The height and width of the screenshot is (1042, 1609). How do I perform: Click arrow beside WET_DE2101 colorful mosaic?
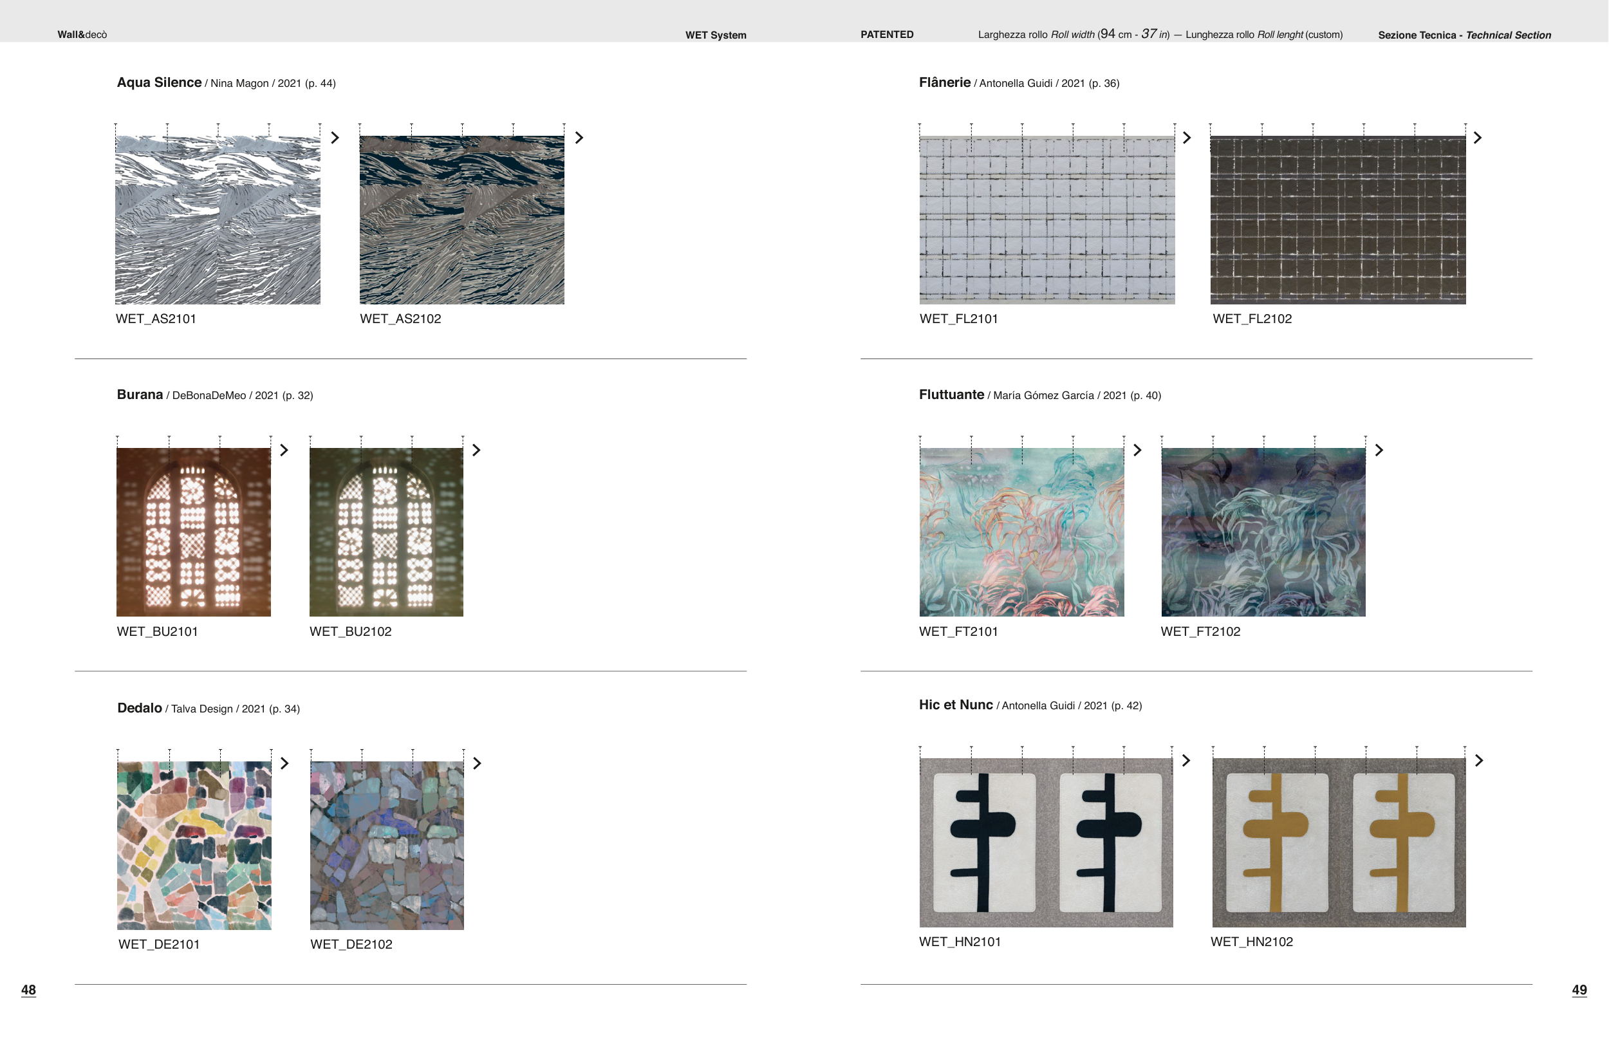pyautogui.click(x=284, y=763)
